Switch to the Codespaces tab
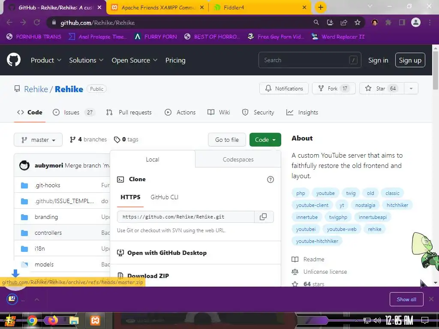This screenshot has width=439, height=329. click(238, 159)
